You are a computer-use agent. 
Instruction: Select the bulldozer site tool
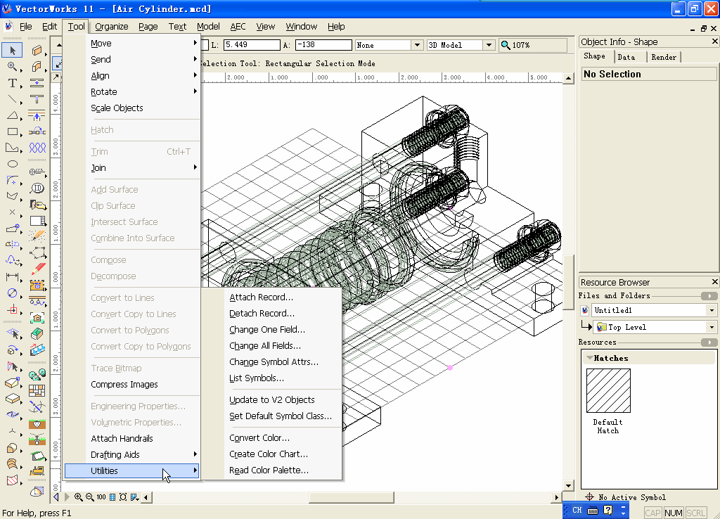[37, 470]
